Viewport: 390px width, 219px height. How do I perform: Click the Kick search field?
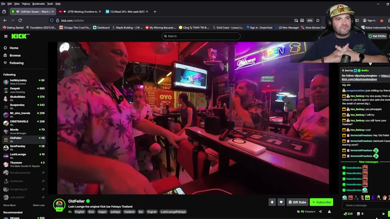click(201, 36)
